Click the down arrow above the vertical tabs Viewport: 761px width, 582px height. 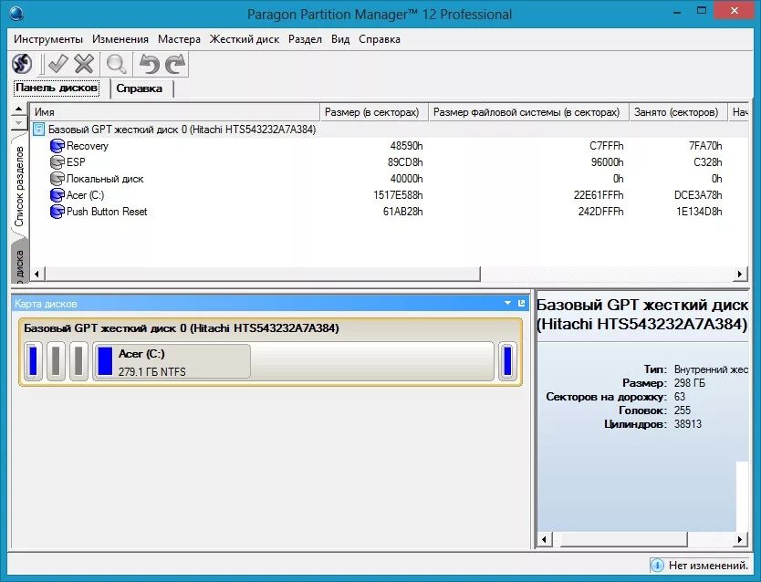[x=18, y=122]
